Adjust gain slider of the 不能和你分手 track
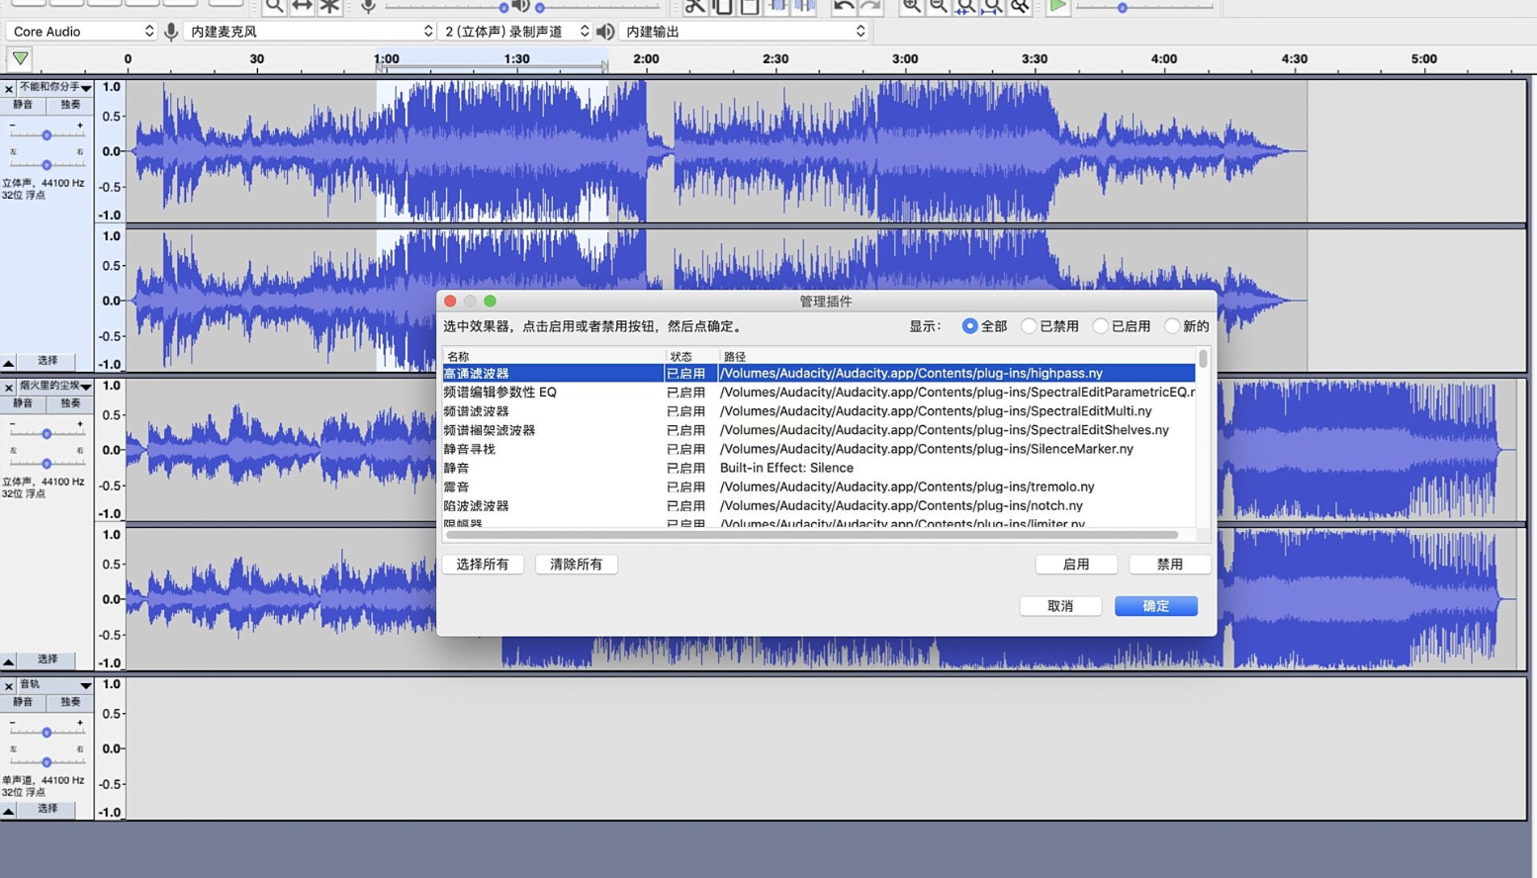This screenshot has width=1537, height=878. [x=46, y=134]
